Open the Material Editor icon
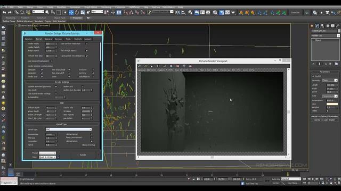 [x=215, y=12]
